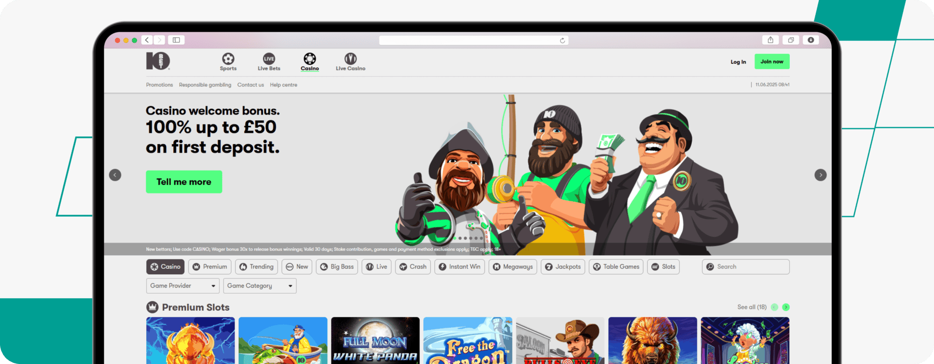Open browser downloads icon
The image size is (934, 364).
(x=811, y=40)
